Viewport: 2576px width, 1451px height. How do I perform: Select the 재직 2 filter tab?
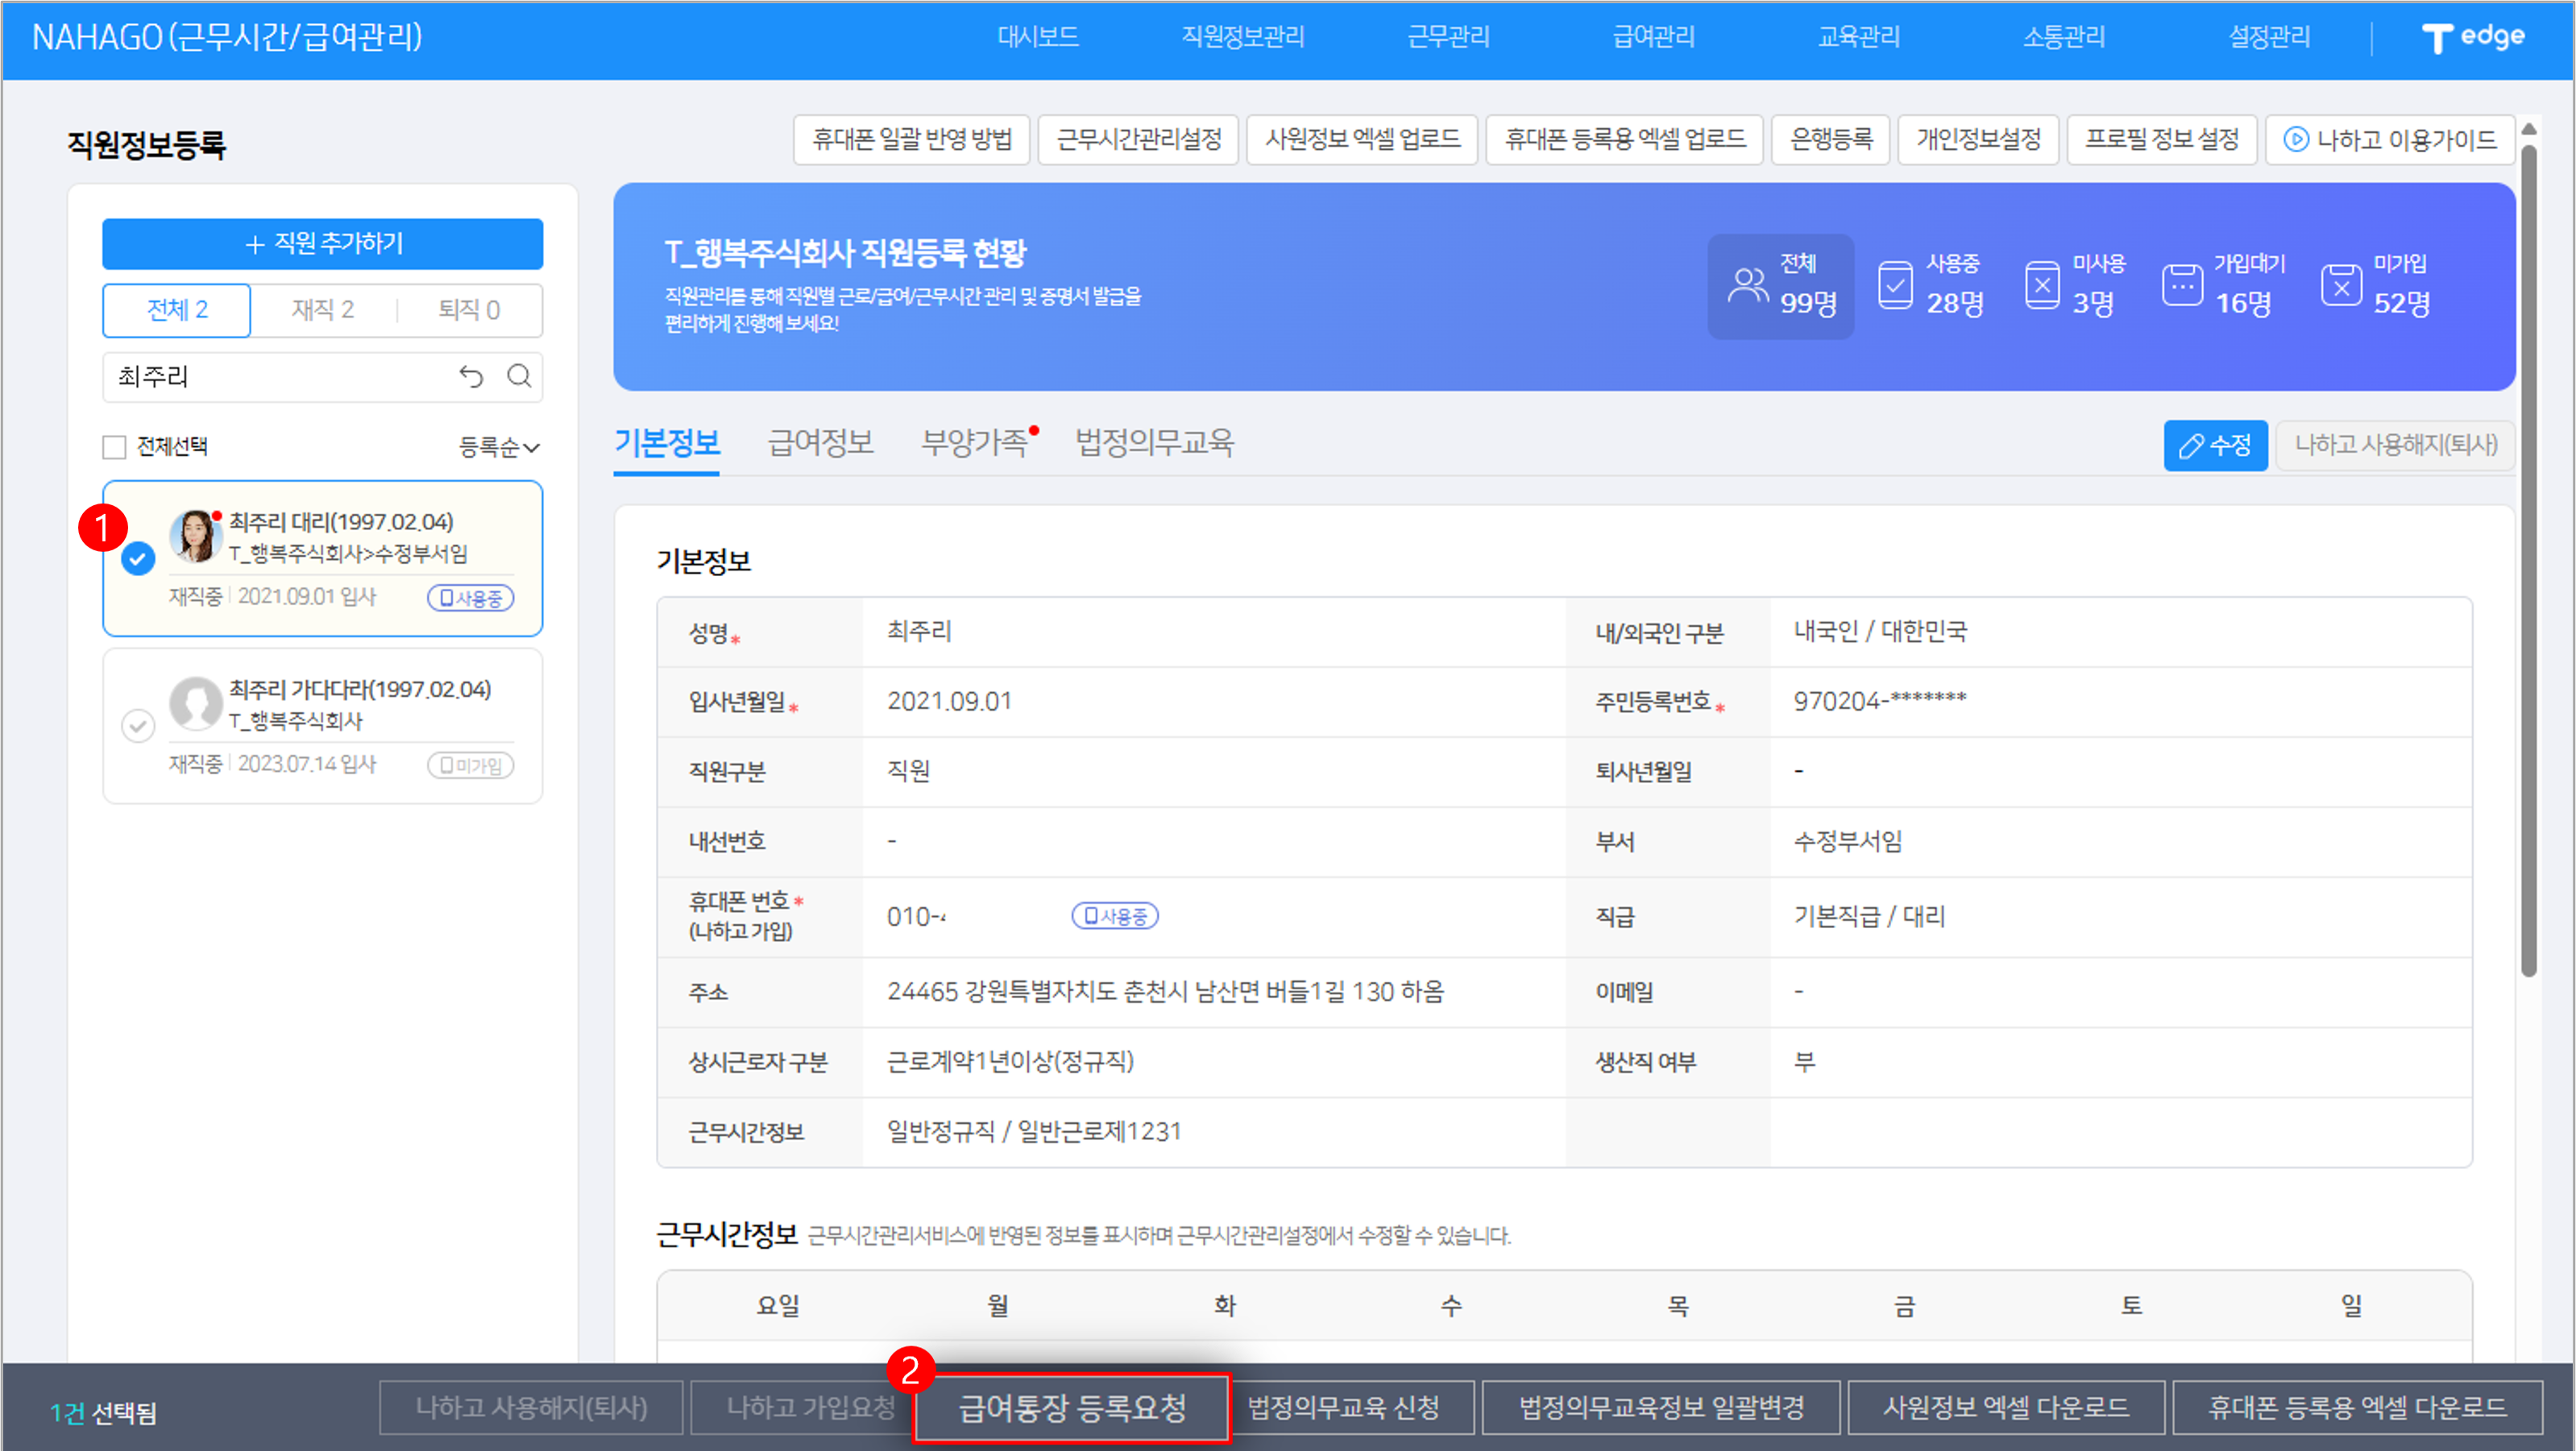click(323, 310)
